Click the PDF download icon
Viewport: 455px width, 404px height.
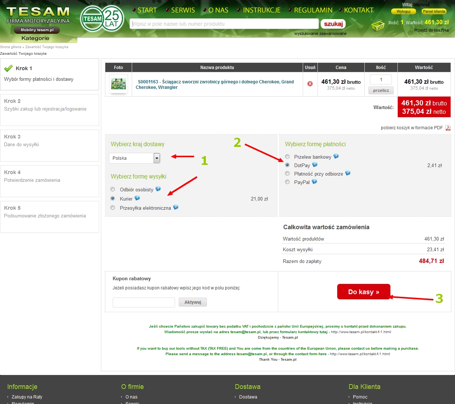tap(448, 128)
